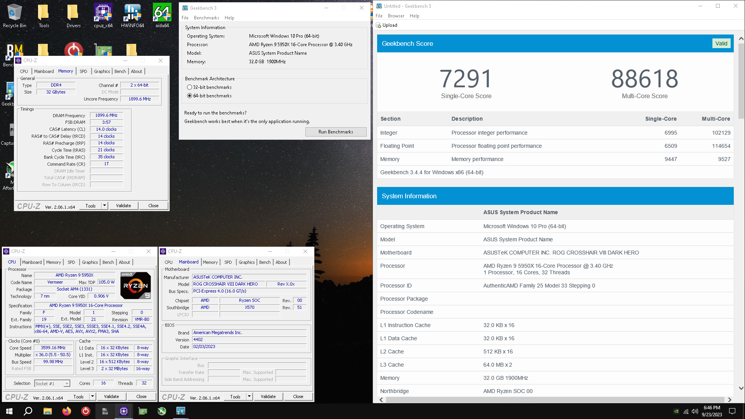Viewport: 745px width, 419px height.
Task: Click Single-Core Score 7291
Action: pyautogui.click(x=466, y=79)
